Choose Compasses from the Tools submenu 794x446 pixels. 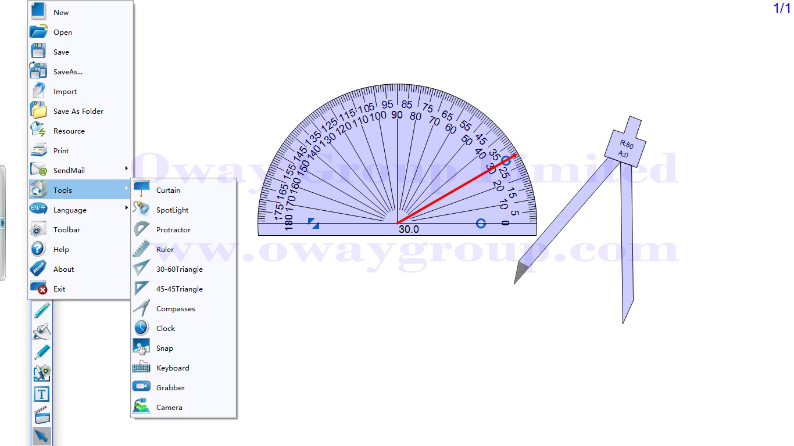184,308
